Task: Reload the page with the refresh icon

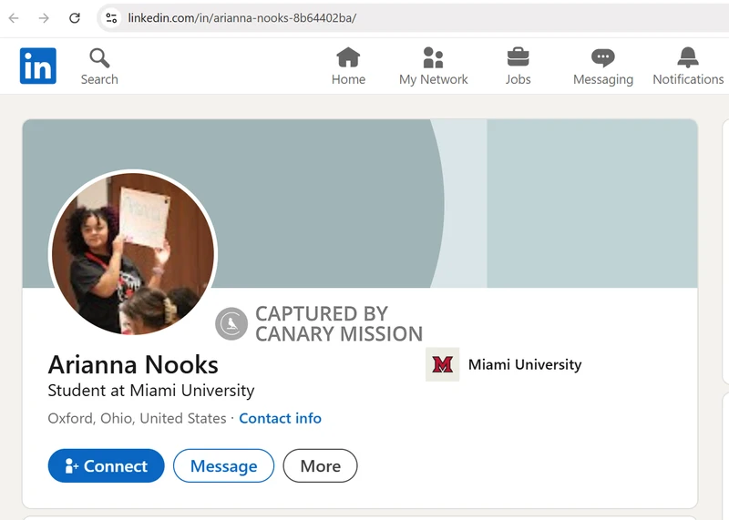Action: (x=75, y=18)
